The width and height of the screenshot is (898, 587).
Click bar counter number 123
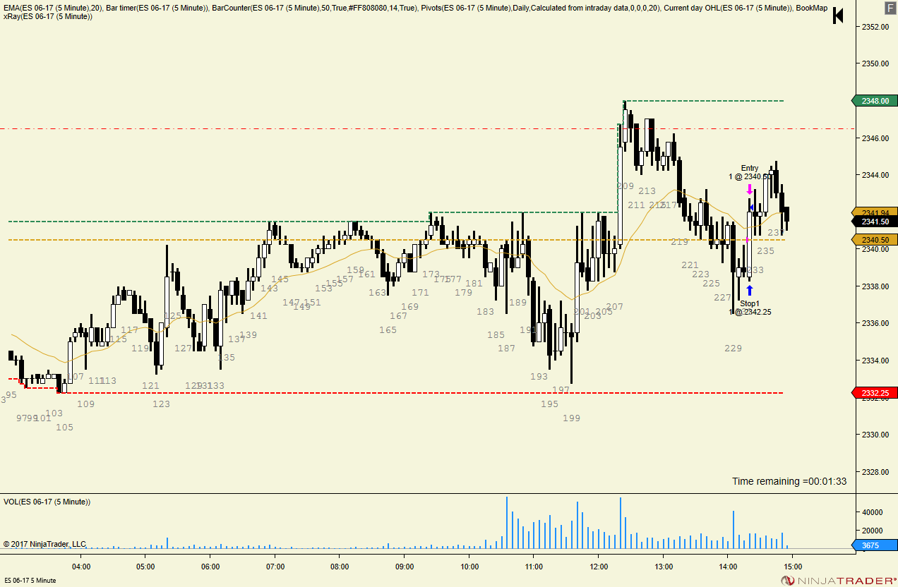(162, 404)
